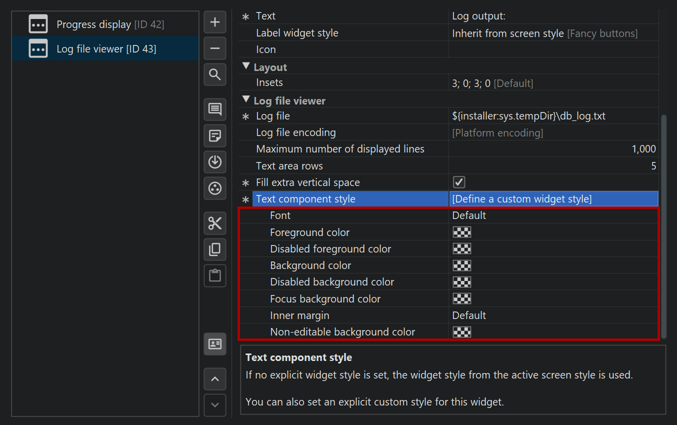Select Log file viewer [ID 43] item

[106, 49]
